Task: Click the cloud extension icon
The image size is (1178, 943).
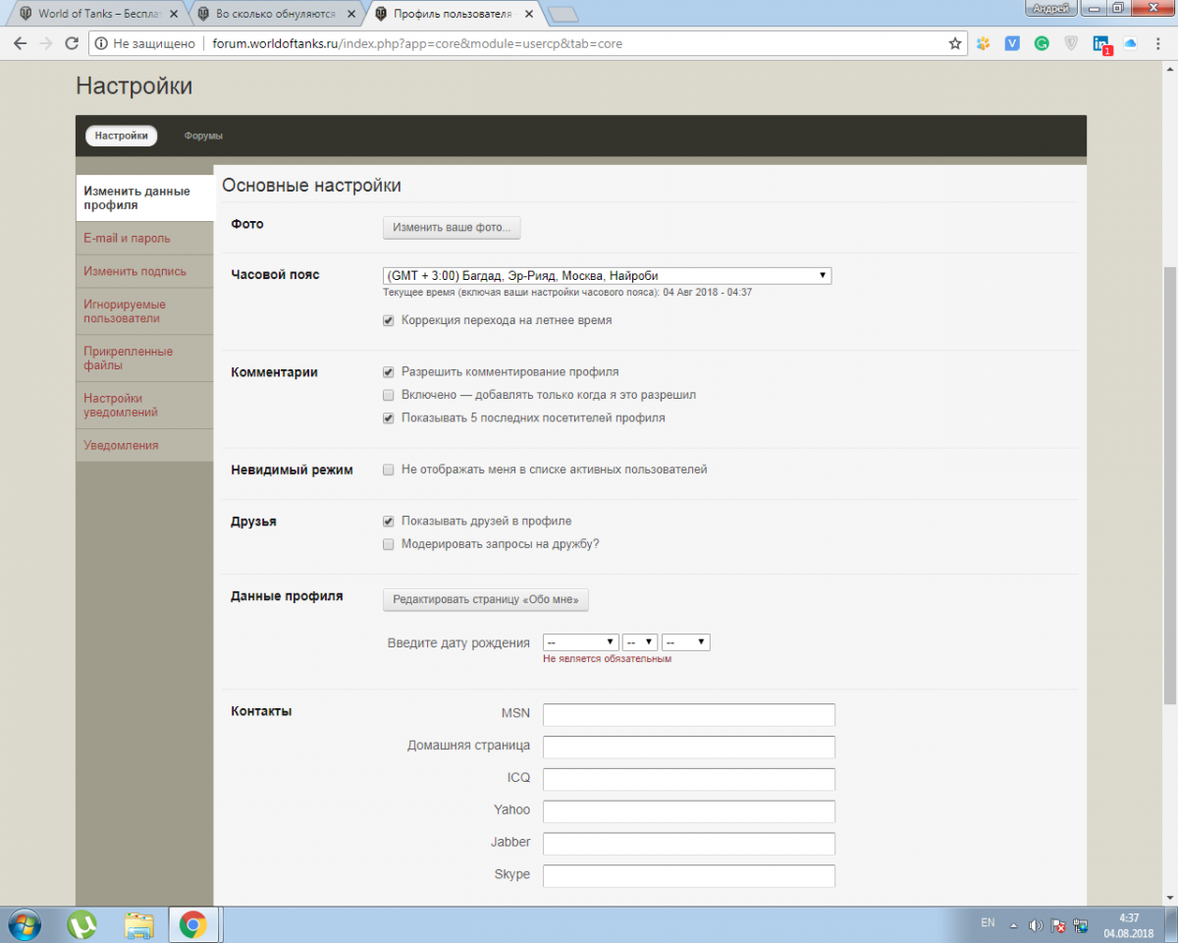Action: [1130, 43]
